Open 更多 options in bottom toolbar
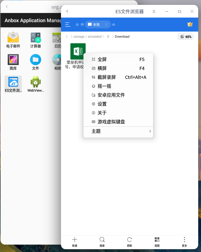This screenshot has width=201, height=252. (x=184, y=242)
